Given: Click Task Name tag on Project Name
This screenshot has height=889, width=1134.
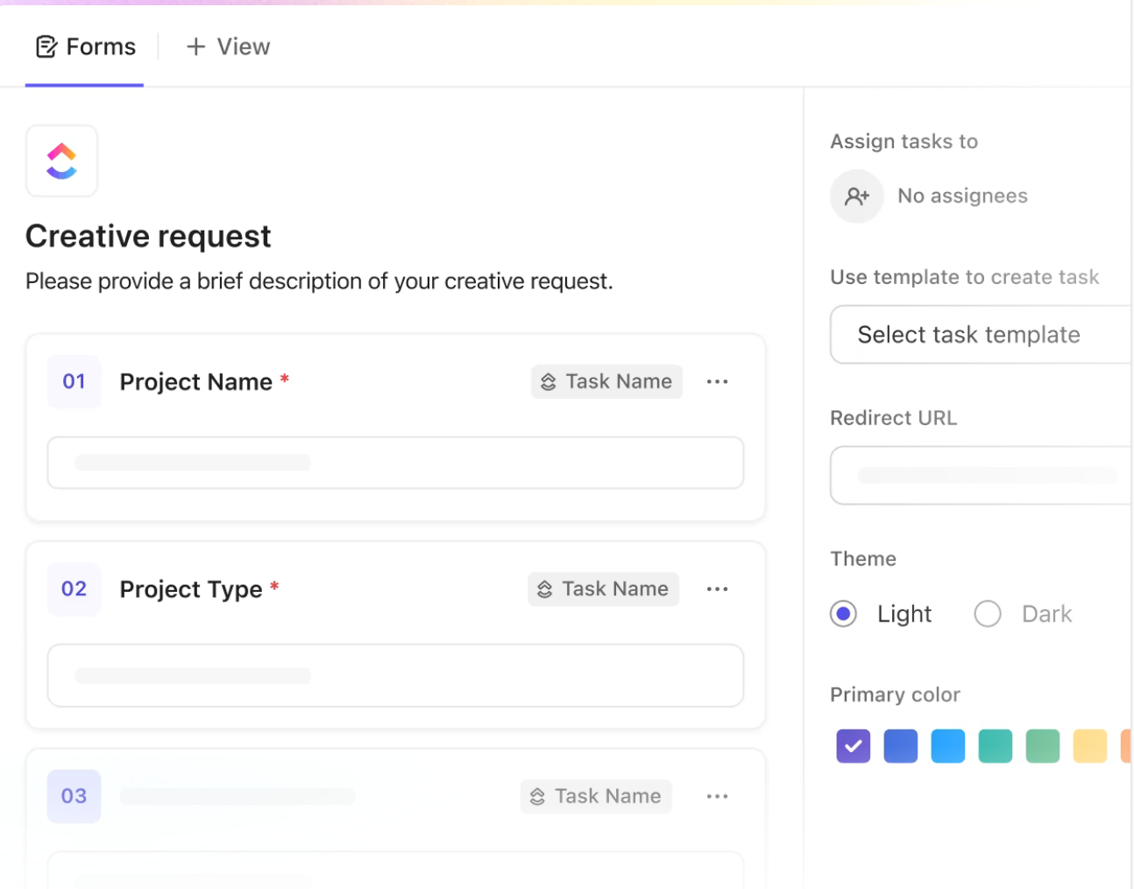Looking at the screenshot, I should pyautogui.click(x=606, y=382).
